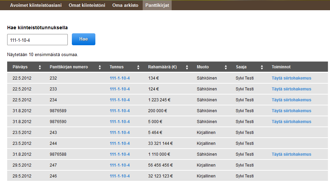The width and height of the screenshot is (330, 188).
Task: Select amount cell 32 123 123 €
Action: (160, 176)
